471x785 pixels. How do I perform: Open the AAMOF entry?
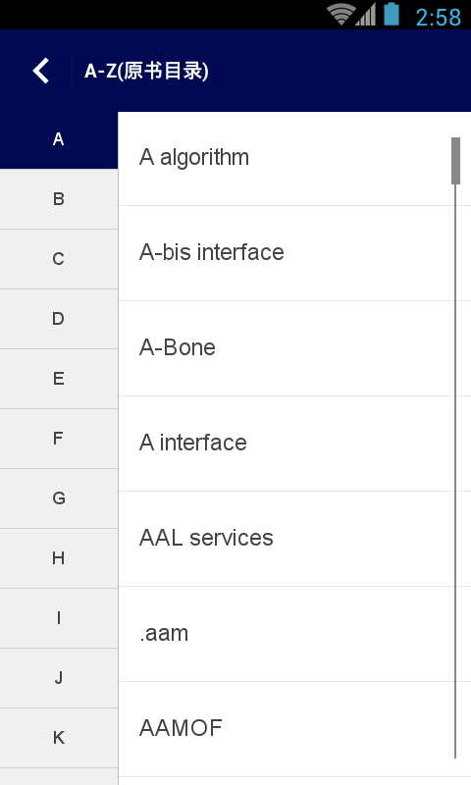(x=294, y=728)
